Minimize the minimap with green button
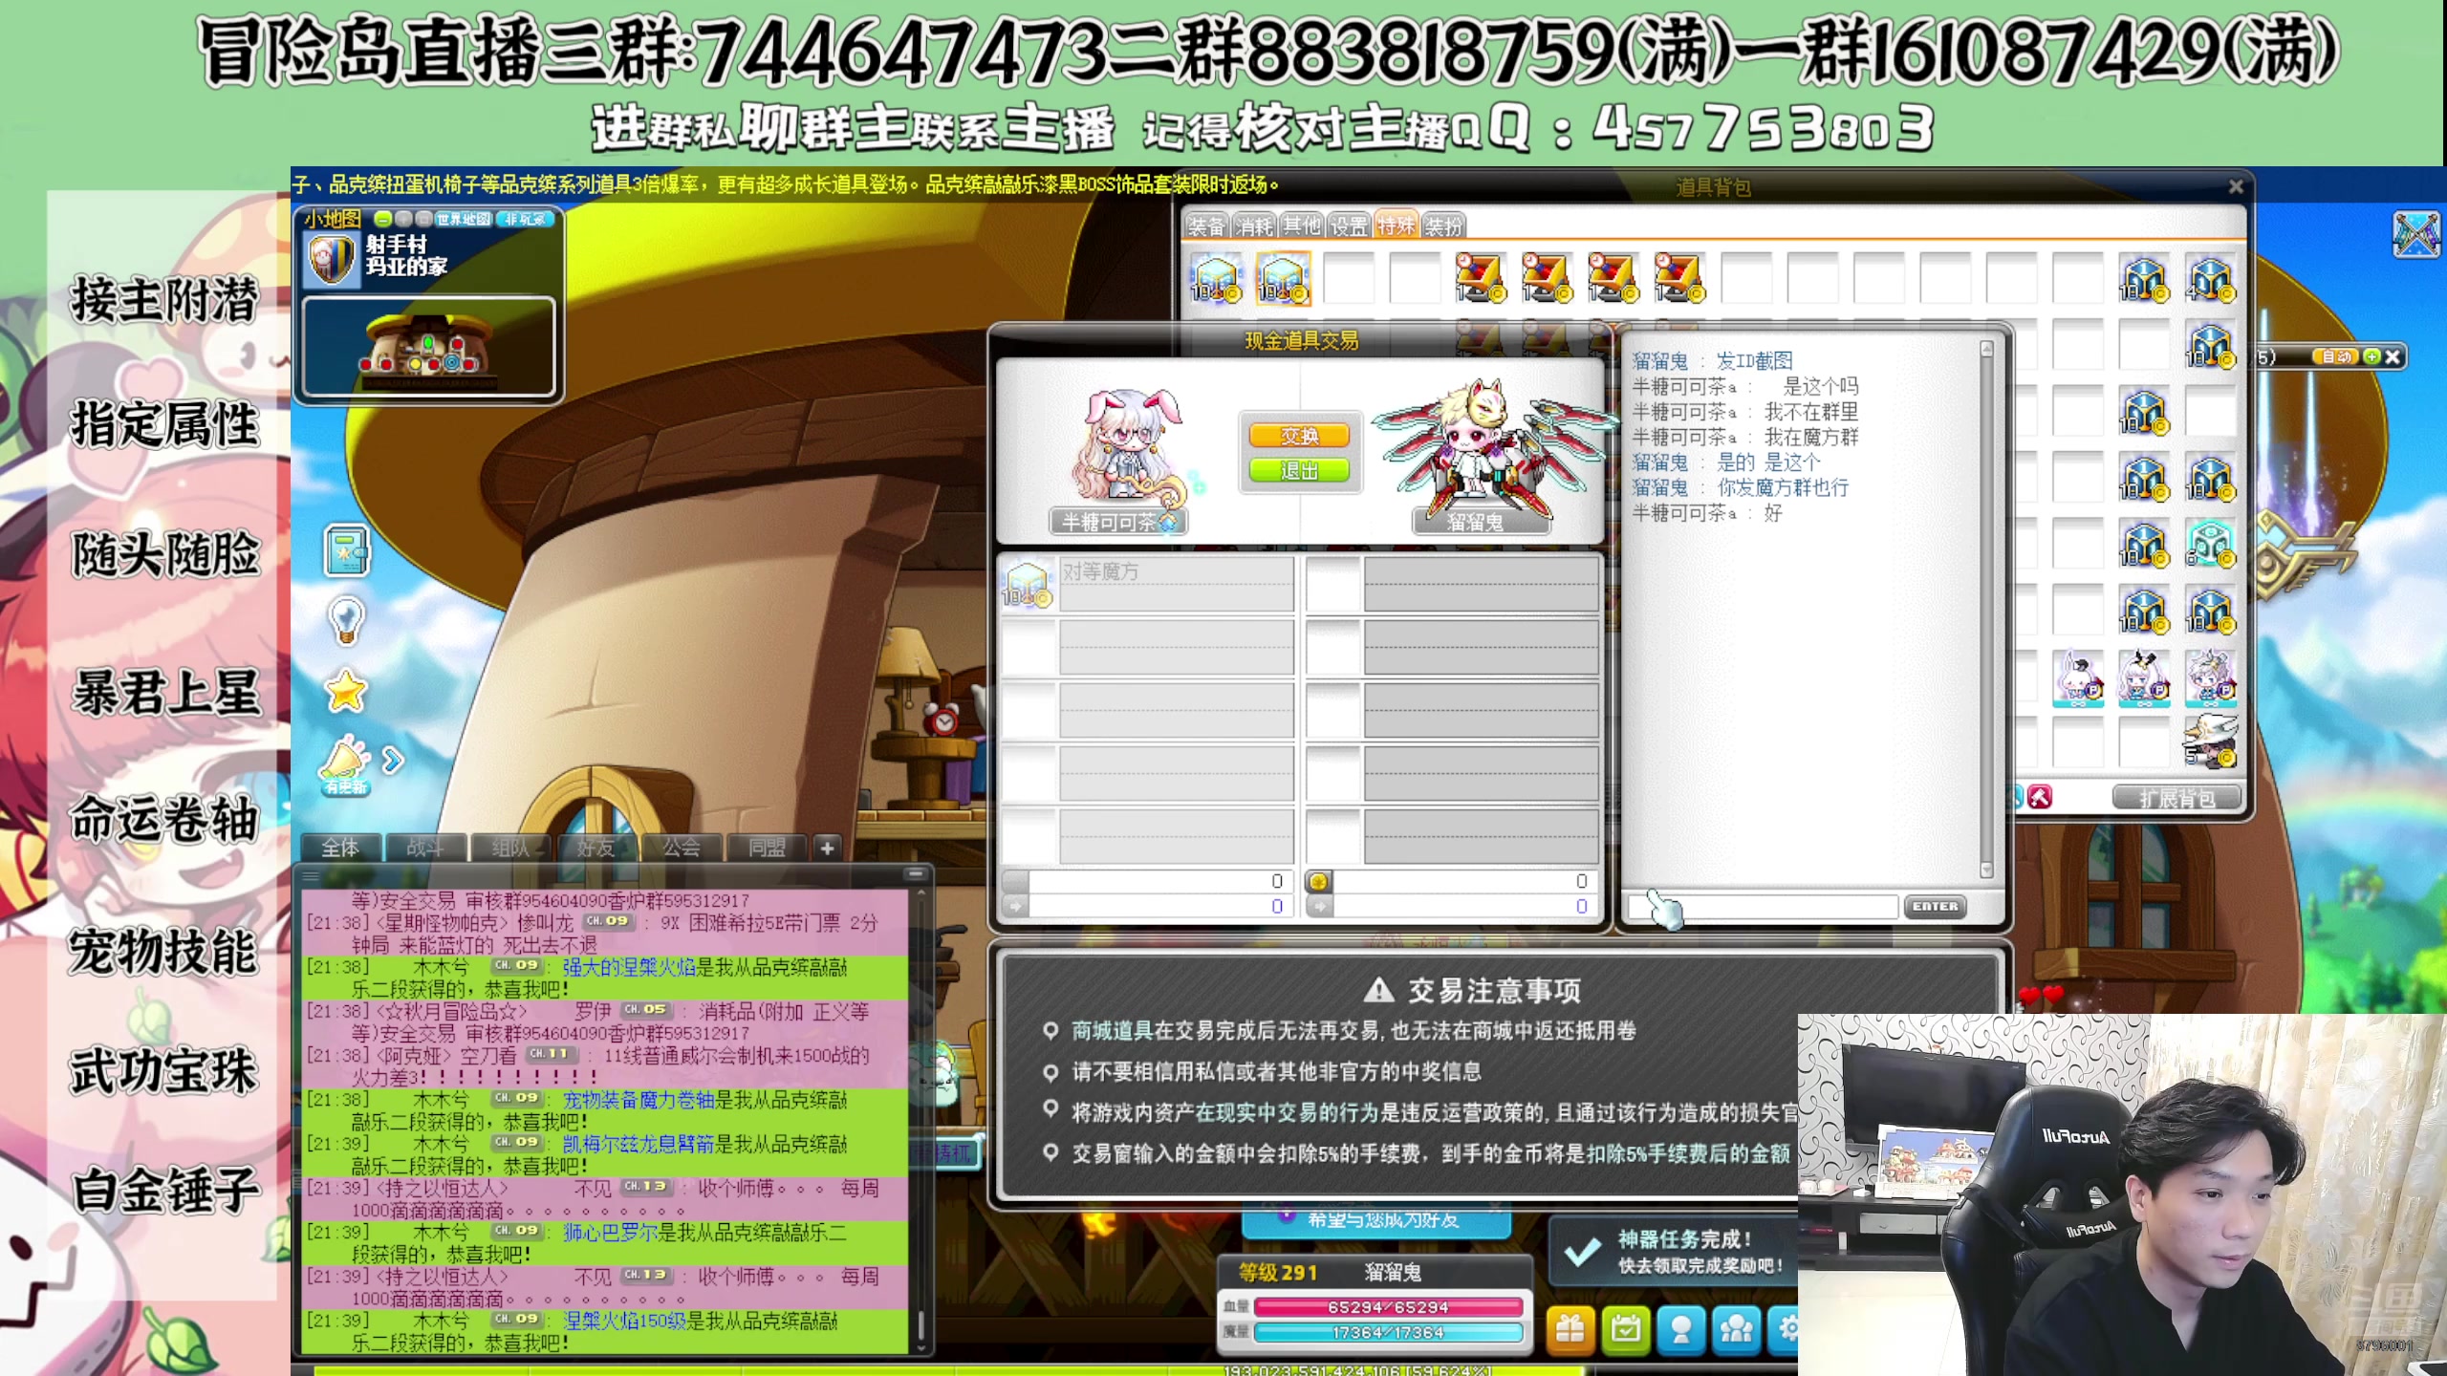Image resolution: width=2447 pixels, height=1376 pixels. click(x=382, y=219)
